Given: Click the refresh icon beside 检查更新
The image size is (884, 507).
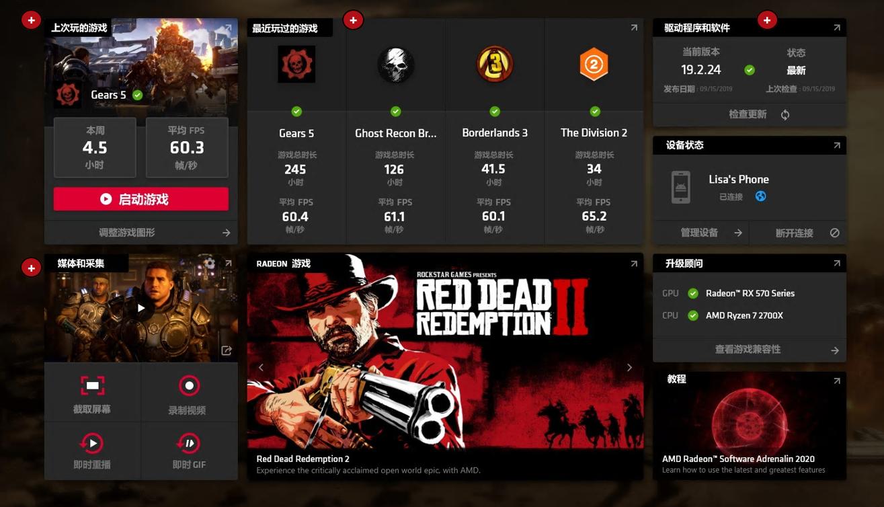Looking at the screenshot, I should click(785, 115).
